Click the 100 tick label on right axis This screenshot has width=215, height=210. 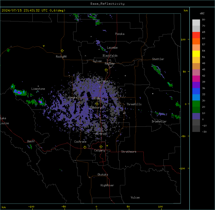[183, 39]
